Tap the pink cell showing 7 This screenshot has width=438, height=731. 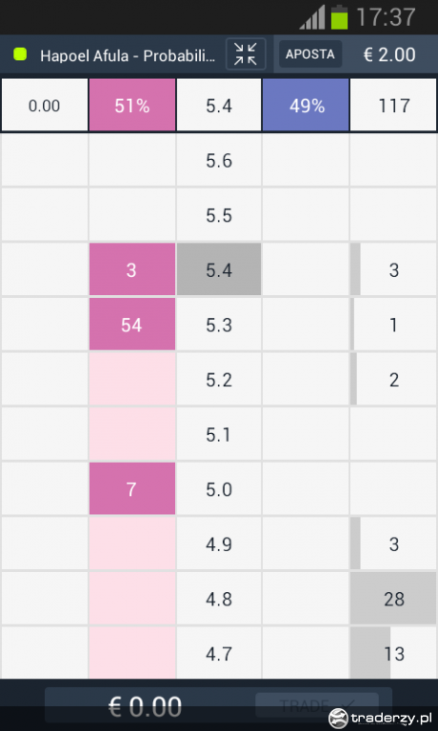point(132,488)
